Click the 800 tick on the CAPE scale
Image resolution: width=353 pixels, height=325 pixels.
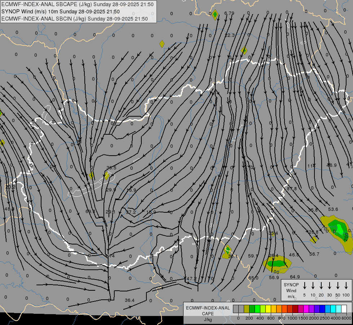click(x=282, y=318)
